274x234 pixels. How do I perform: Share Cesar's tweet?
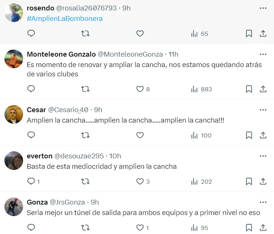(x=263, y=135)
